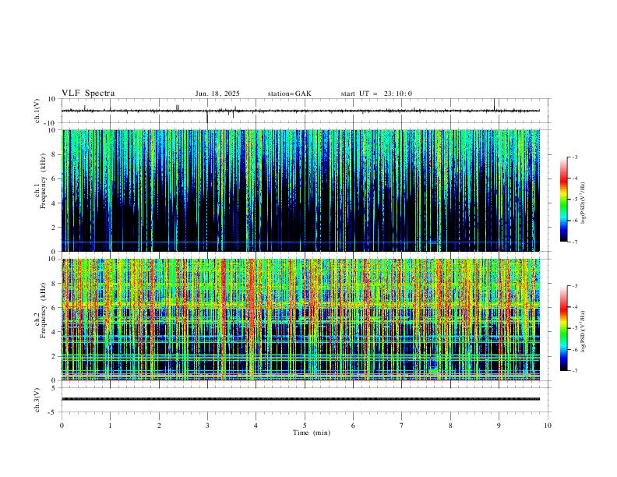Screen dimensions: 617x477
Task: Click the '-7' label on ch.2 colorbar
Action: [x=574, y=370]
